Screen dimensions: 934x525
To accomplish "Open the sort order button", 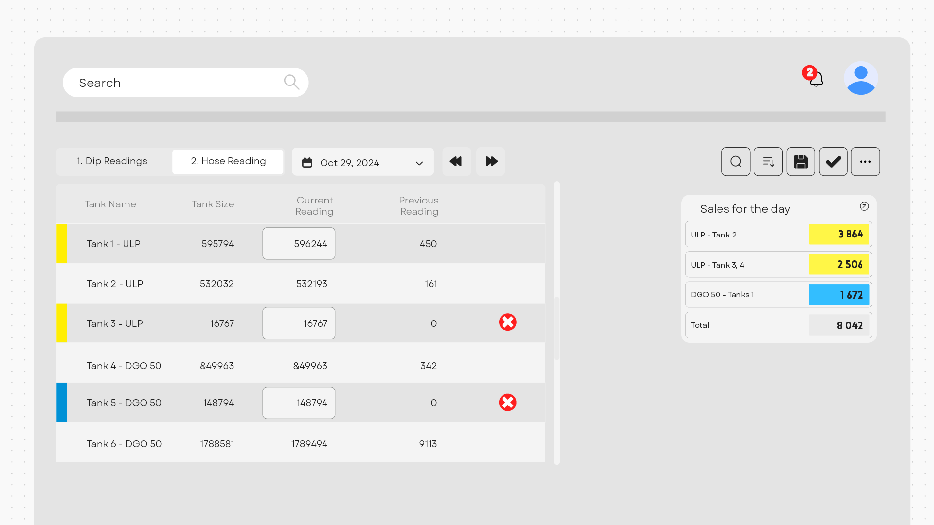I will (x=768, y=161).
